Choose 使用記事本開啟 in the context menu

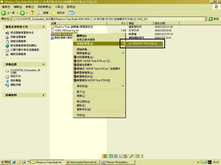[x=99, y=40]
